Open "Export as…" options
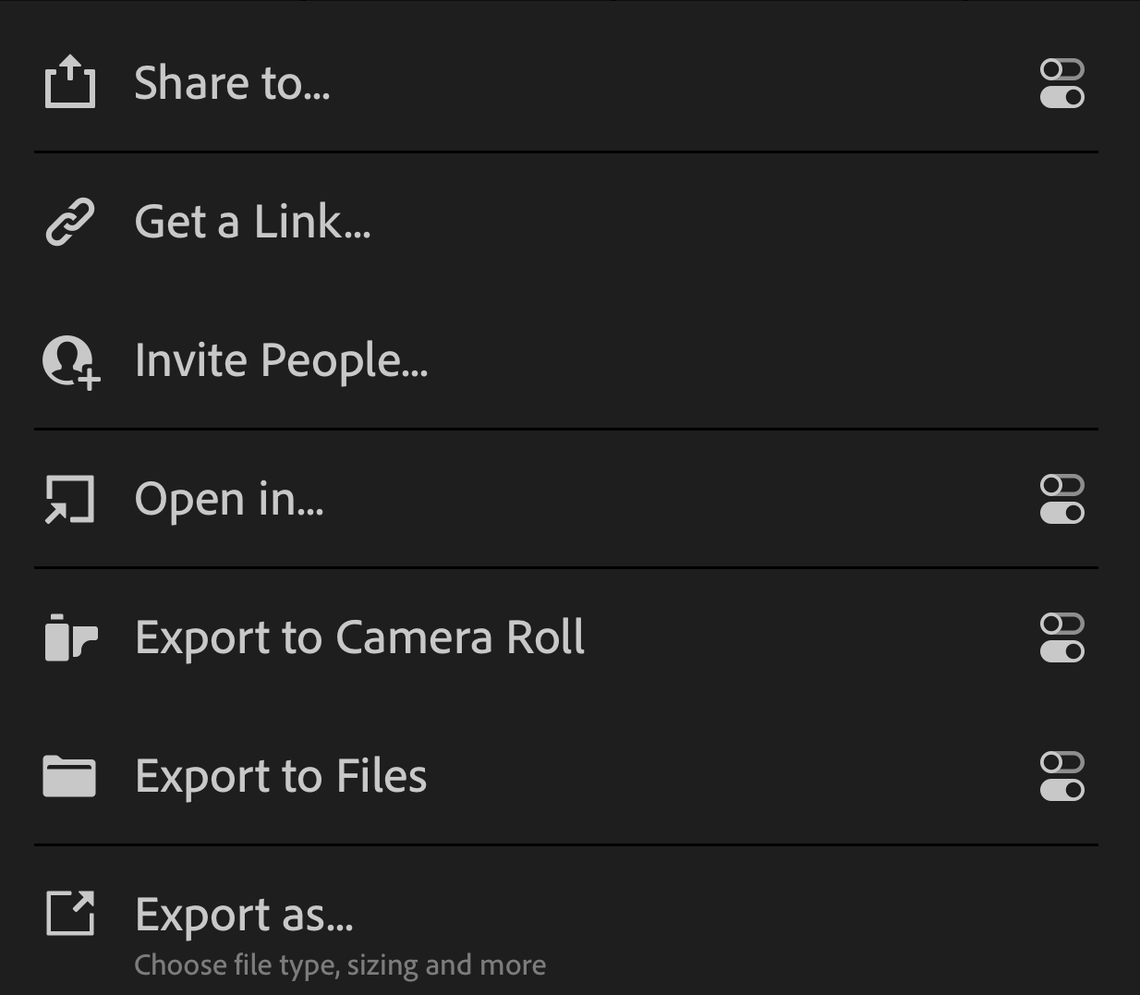The height and width of the screenshot is (995, 1140). click(243, 915)
